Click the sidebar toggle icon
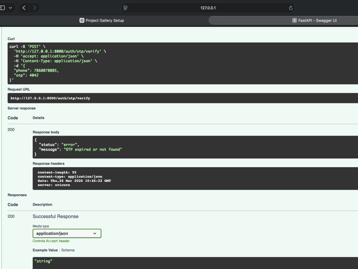Screen dimensions: 358x269 tap(2, 8)
